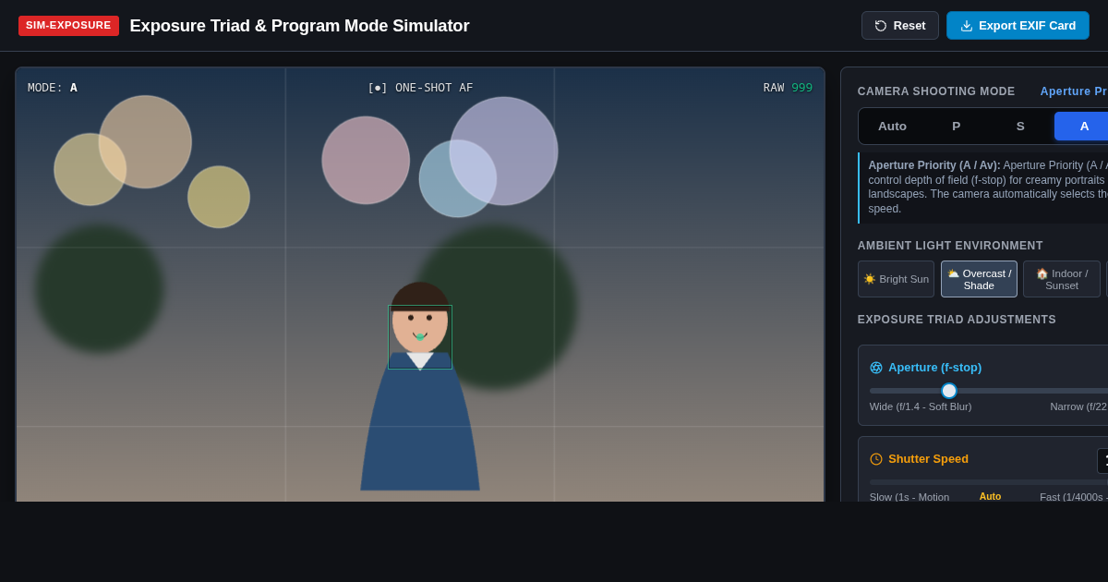Click Export EXIF Card button
Image resolution: width=1108 pixels, height=582 pixels.
tap(1018, 26)
